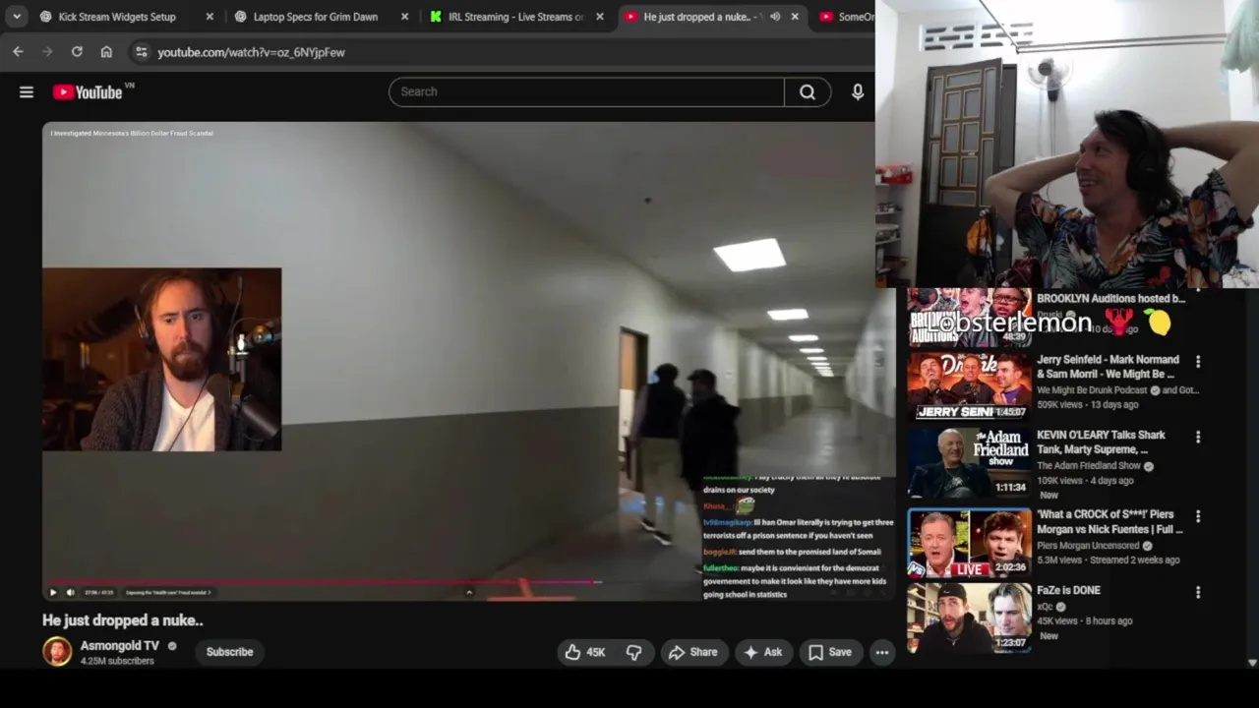Viewport: 1259px width, 708px height.
Task: Open options menu for Jerry Seinfeld video
Action: point(1198,362)
